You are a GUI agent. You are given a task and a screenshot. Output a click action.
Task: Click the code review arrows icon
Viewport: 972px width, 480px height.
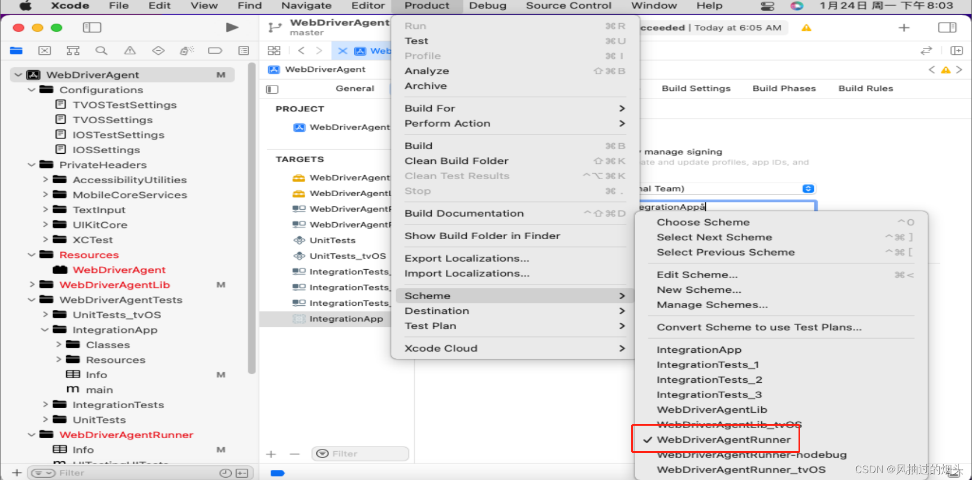coord(926,51)
